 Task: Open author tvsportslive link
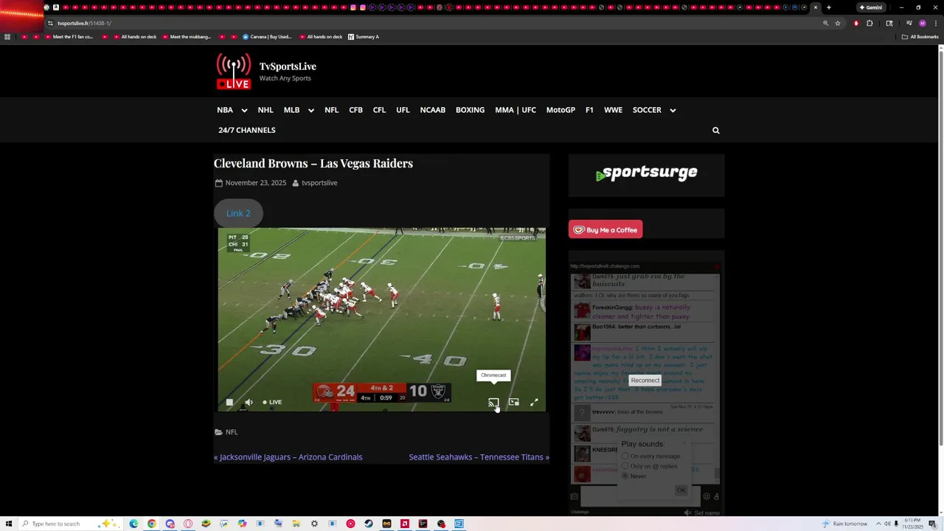tap(319, 183)
